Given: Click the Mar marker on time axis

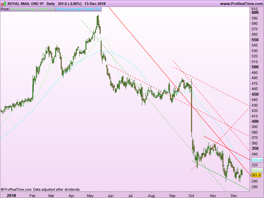Looking at the screenshot, I should tap(51, 196).
